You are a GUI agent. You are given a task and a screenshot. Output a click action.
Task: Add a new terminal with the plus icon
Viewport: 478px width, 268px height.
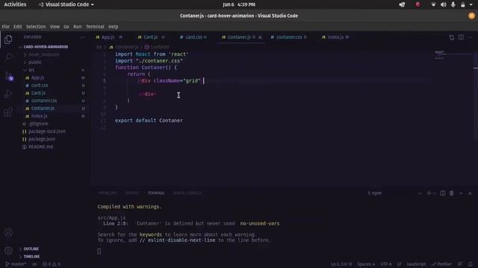click(429, 194)
